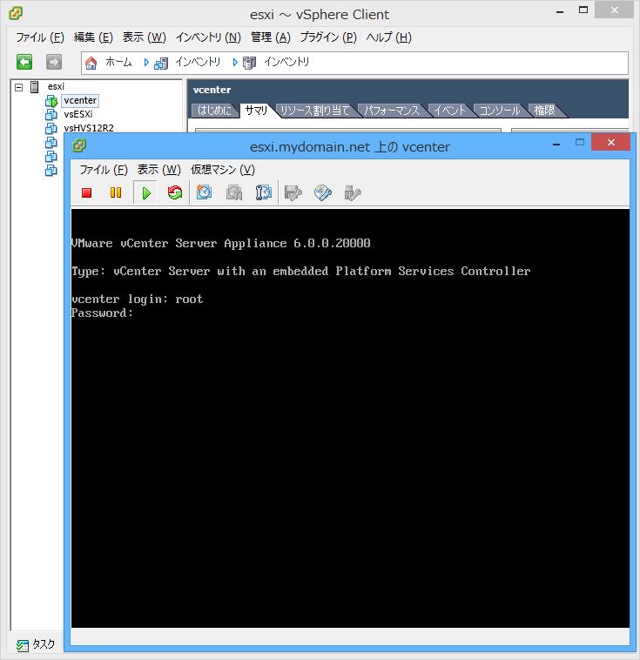Minimize the vcenter console window
This screenshot has width=640, height=660.
[556, 144]
